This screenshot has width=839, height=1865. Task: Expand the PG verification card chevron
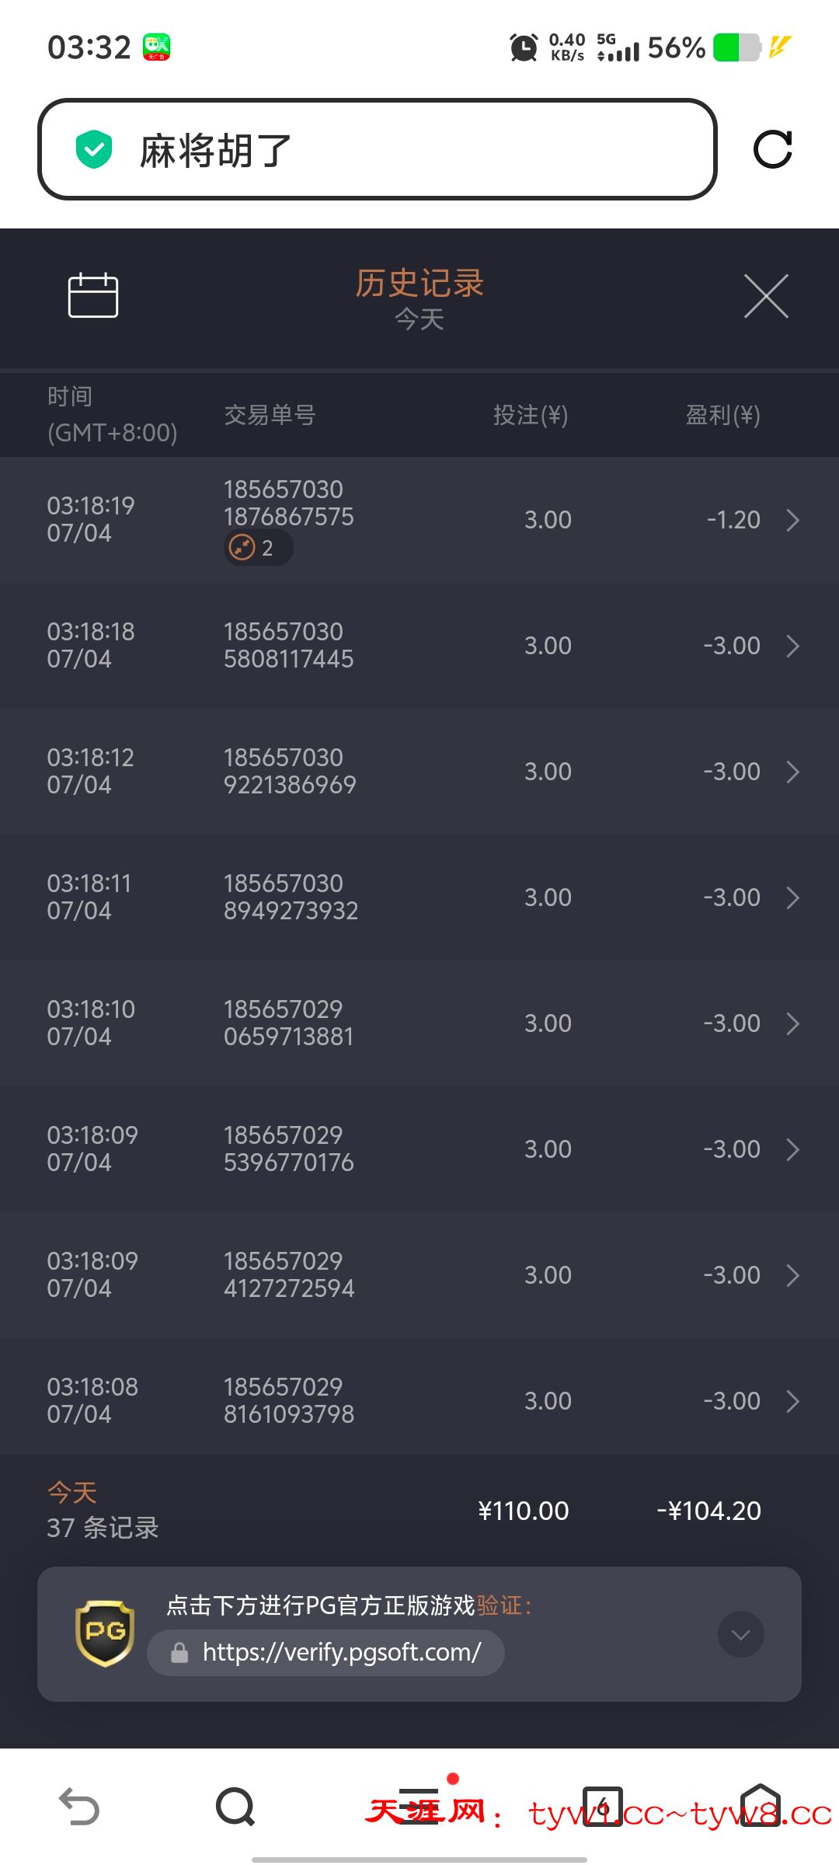pos(740,1635)
